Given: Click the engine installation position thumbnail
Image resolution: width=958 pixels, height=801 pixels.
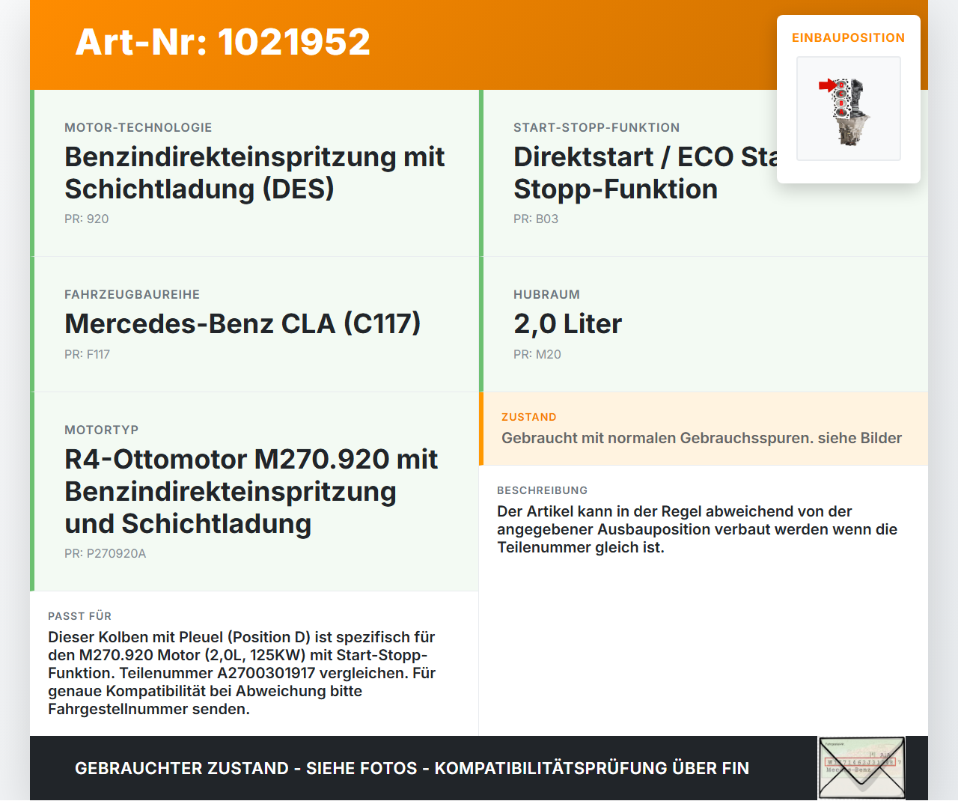Looking at the screenshot, I should click(x=849, y=109).
